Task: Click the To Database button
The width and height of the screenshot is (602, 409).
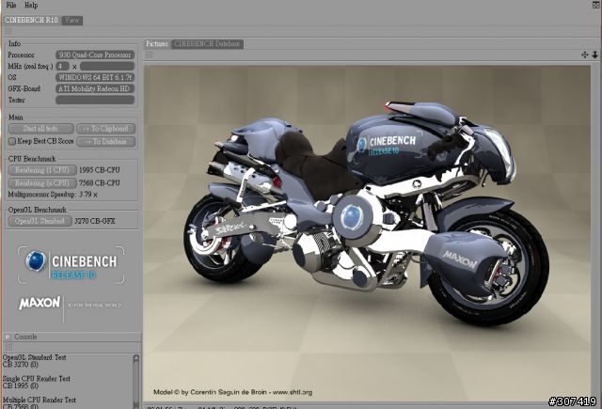Action: (106, 142)
